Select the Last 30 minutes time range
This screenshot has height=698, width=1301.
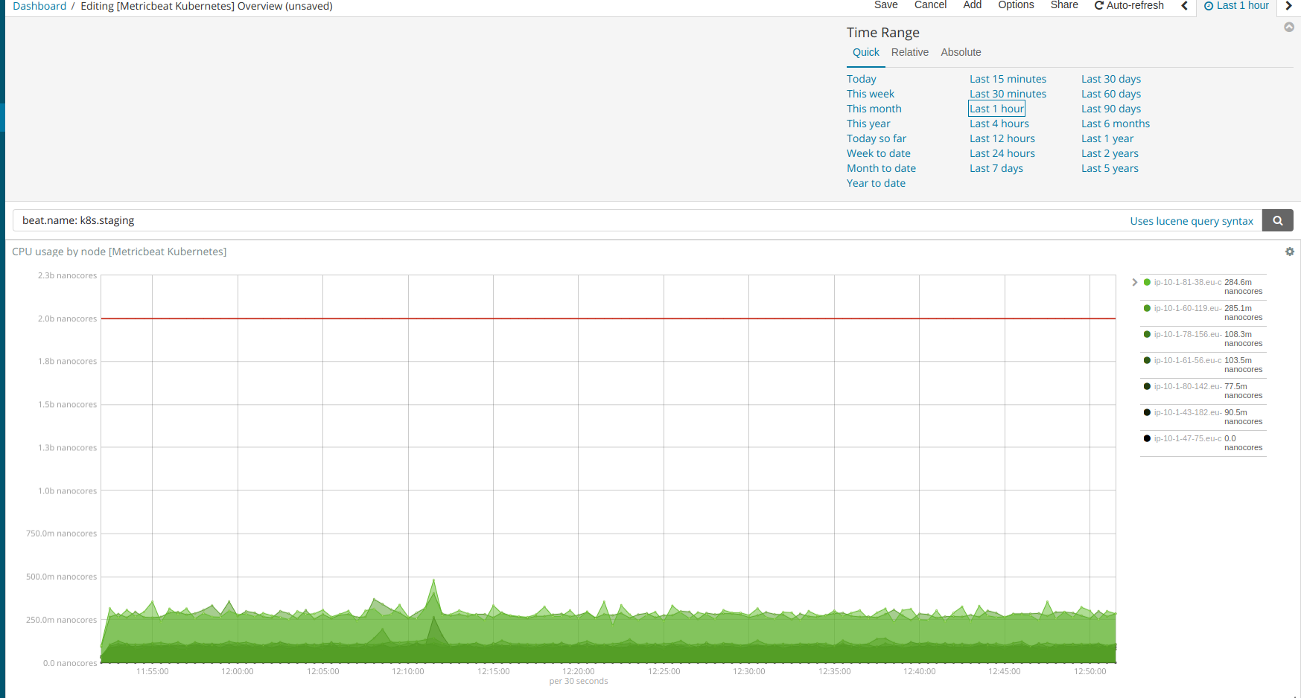point(1008,94)
